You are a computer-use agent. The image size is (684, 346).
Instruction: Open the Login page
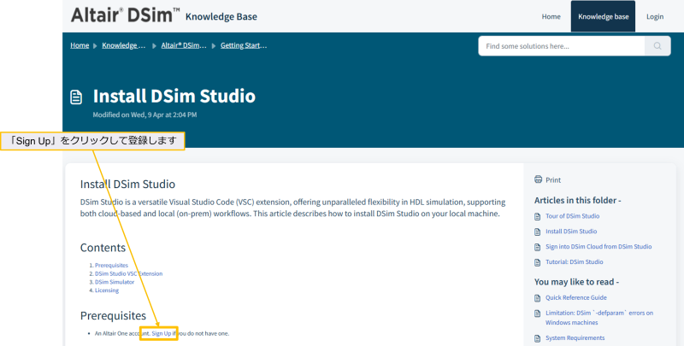[x=655, y=16]
